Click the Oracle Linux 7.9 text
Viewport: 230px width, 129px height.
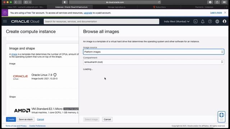click(x=42, y=75)
